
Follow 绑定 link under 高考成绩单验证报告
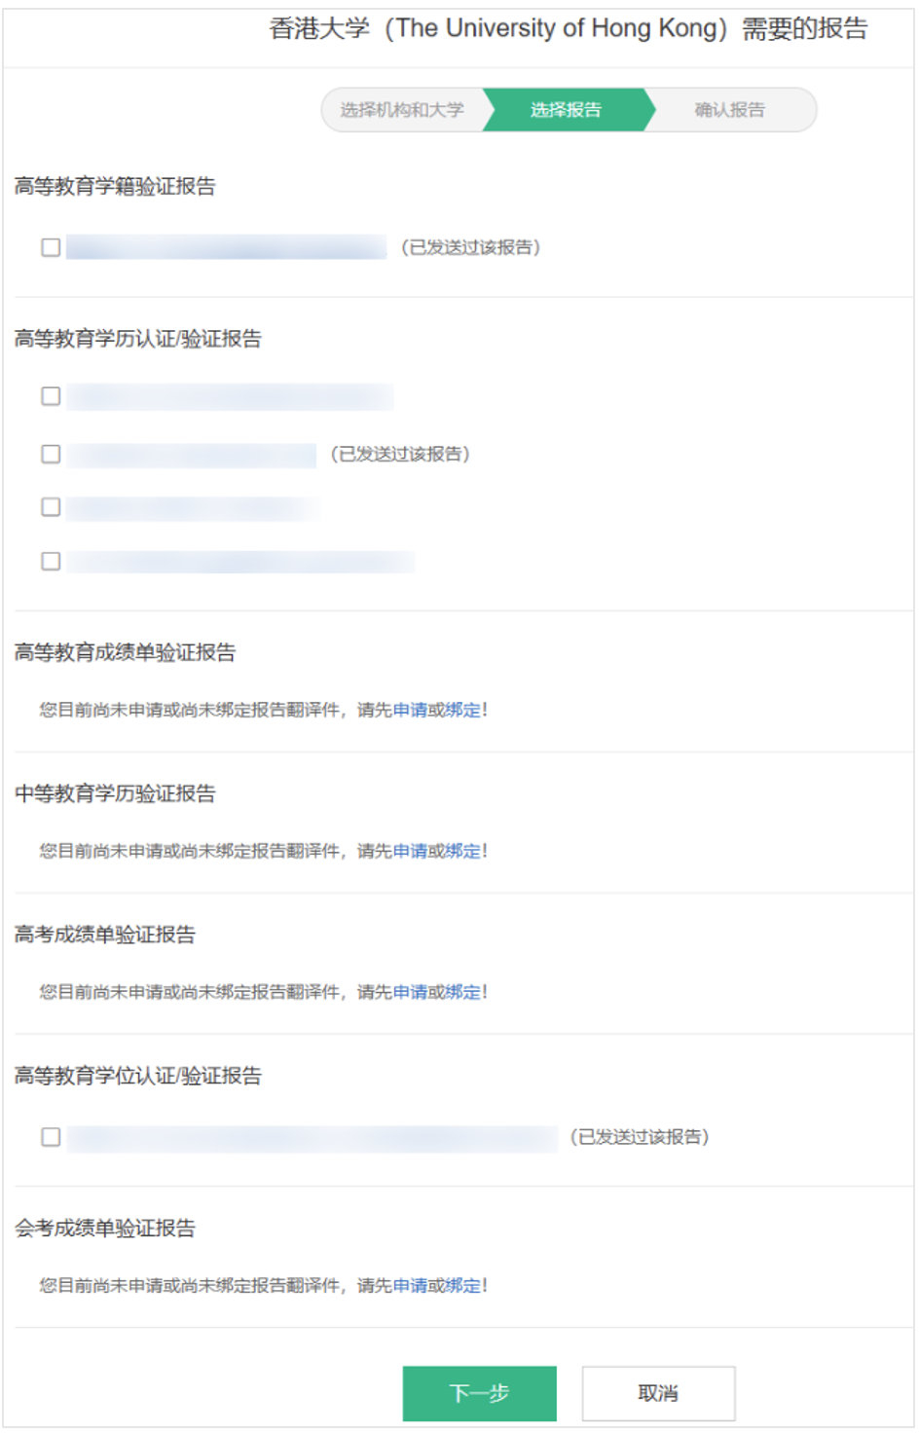pos(463,992)
